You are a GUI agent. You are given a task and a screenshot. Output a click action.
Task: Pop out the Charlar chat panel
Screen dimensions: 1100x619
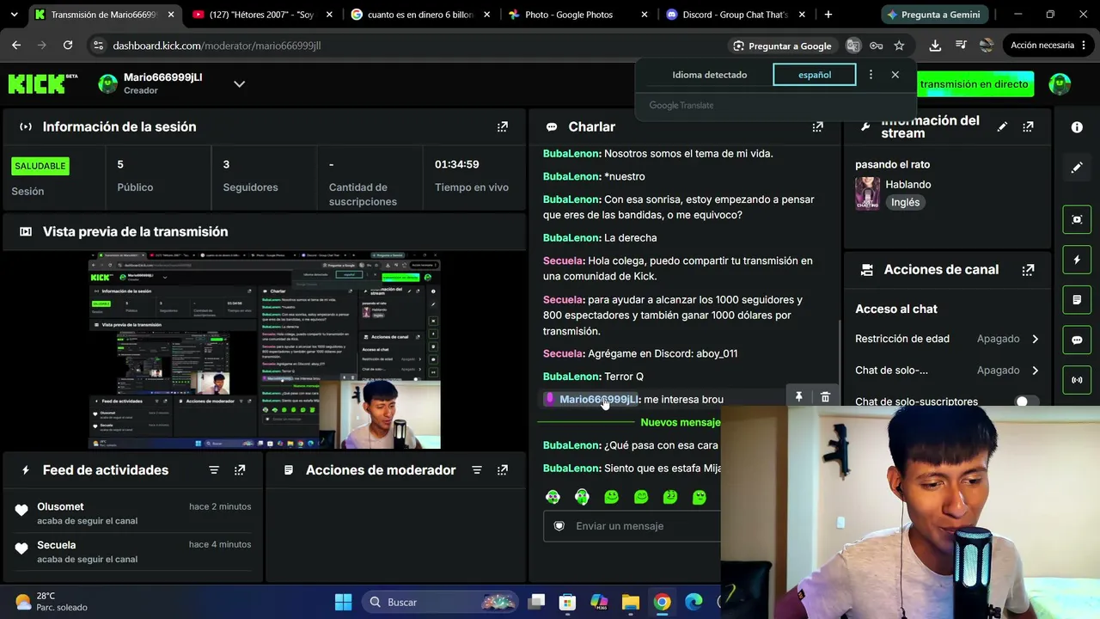tap(817, 126)
